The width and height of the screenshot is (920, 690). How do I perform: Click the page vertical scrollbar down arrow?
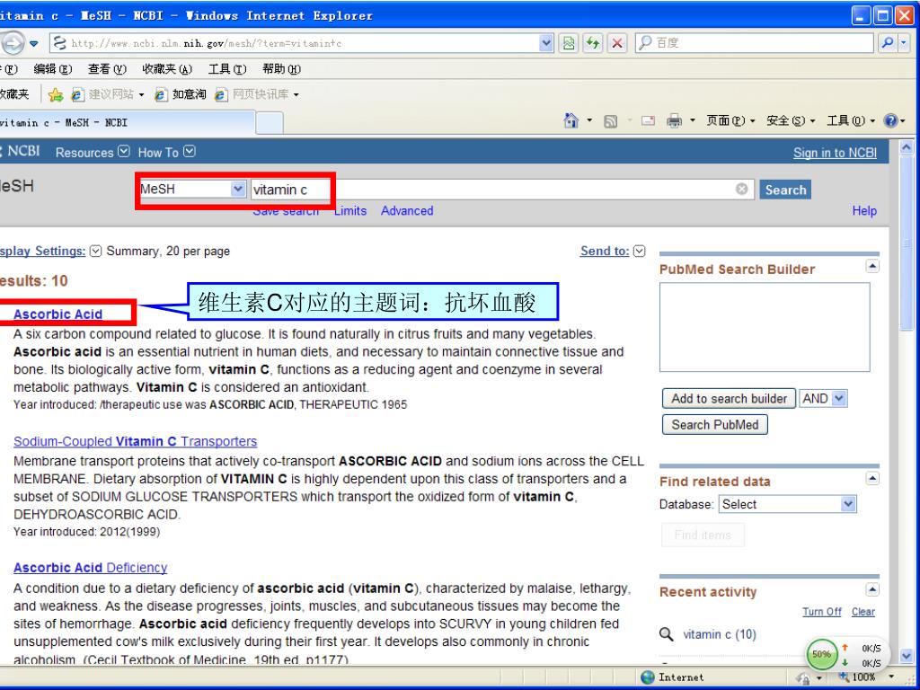pos(906,655)
